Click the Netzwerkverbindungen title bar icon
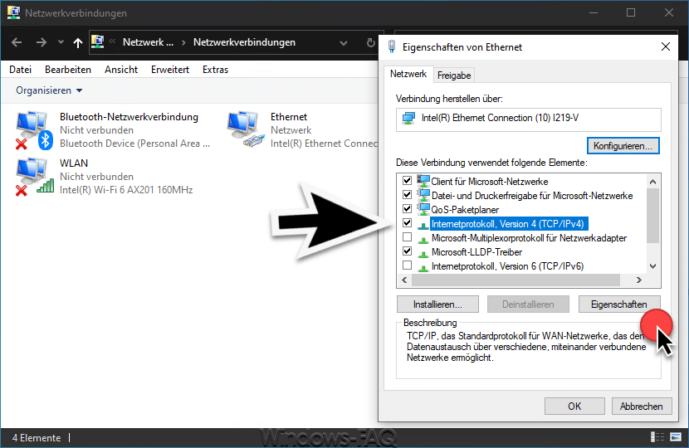Screen dimensions: 689x448 13,12
